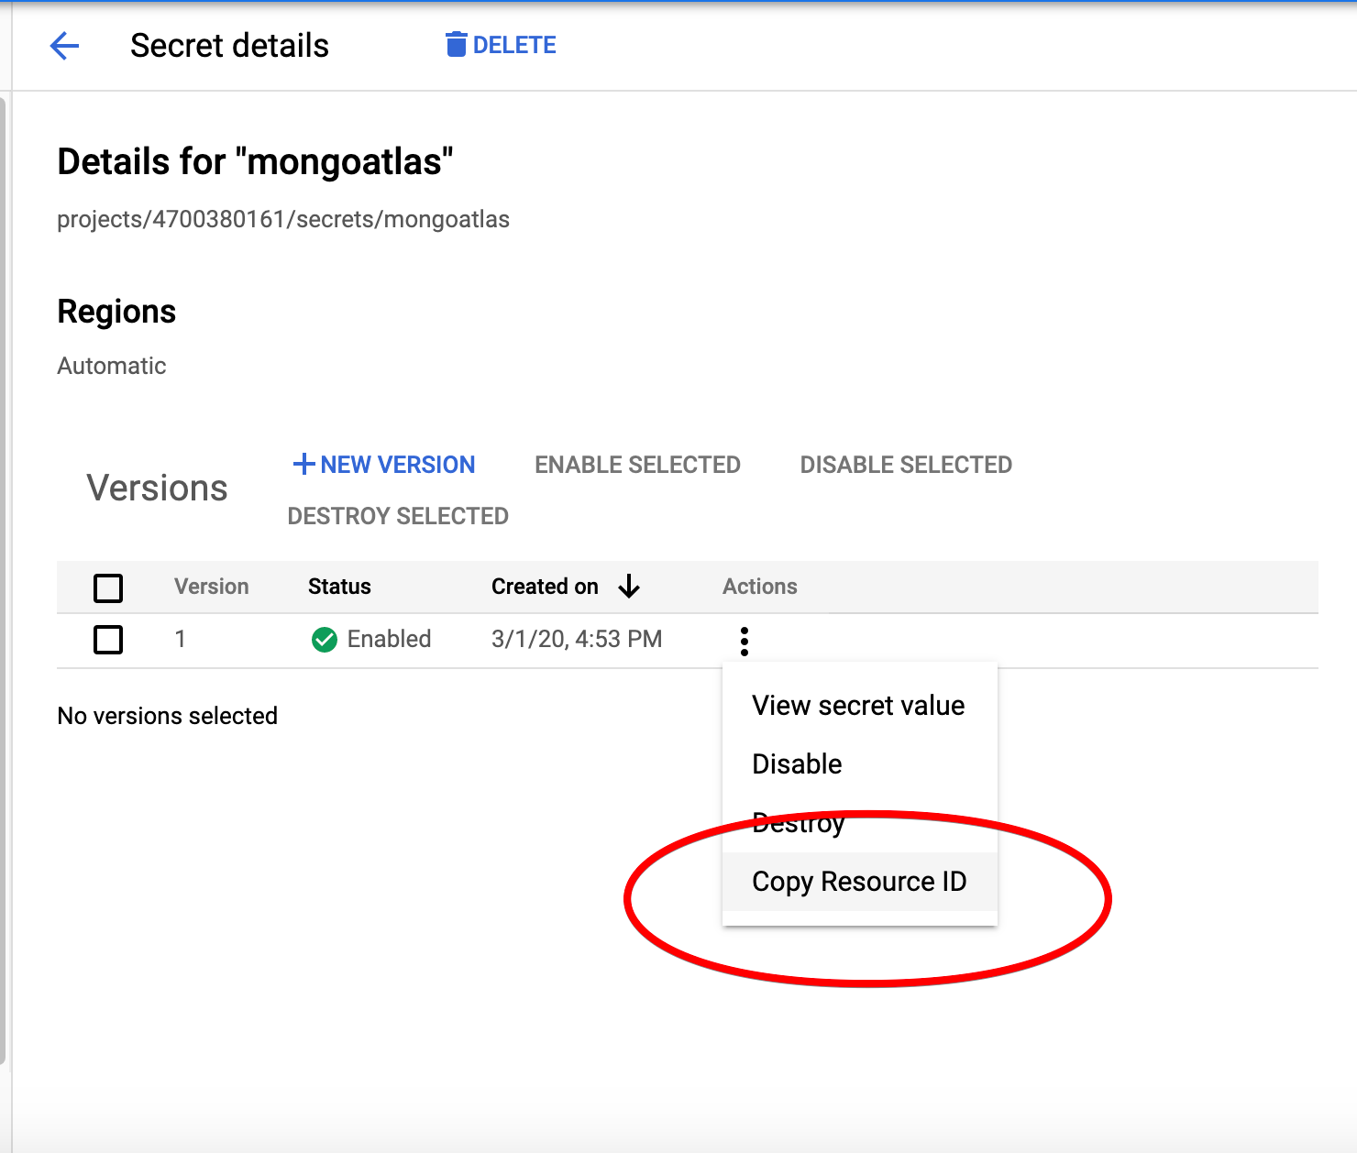This screenshot has height=1153, width=1357.
Task: Click the vertical ellipsis under Actions header
Action: 744,640
